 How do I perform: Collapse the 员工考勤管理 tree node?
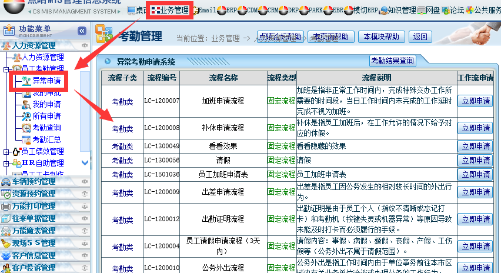(x=6, y=69)
